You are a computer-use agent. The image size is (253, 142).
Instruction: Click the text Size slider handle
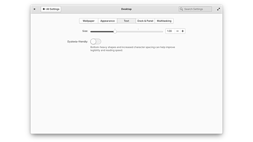coord(115,31)
